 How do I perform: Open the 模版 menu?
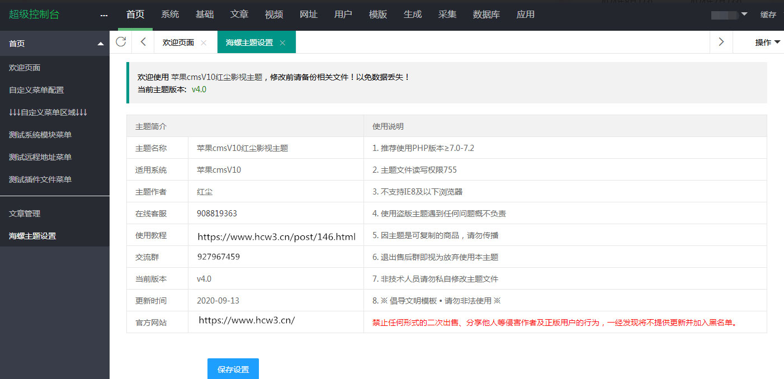(377, 15)
